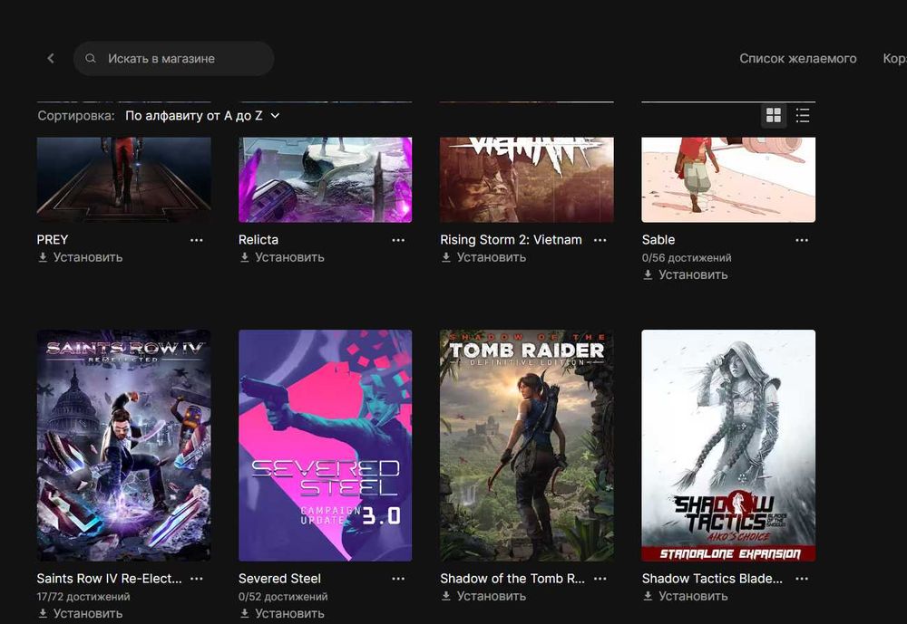
Task: Open Sable cover thumbnail
Action: click(729, 179)
